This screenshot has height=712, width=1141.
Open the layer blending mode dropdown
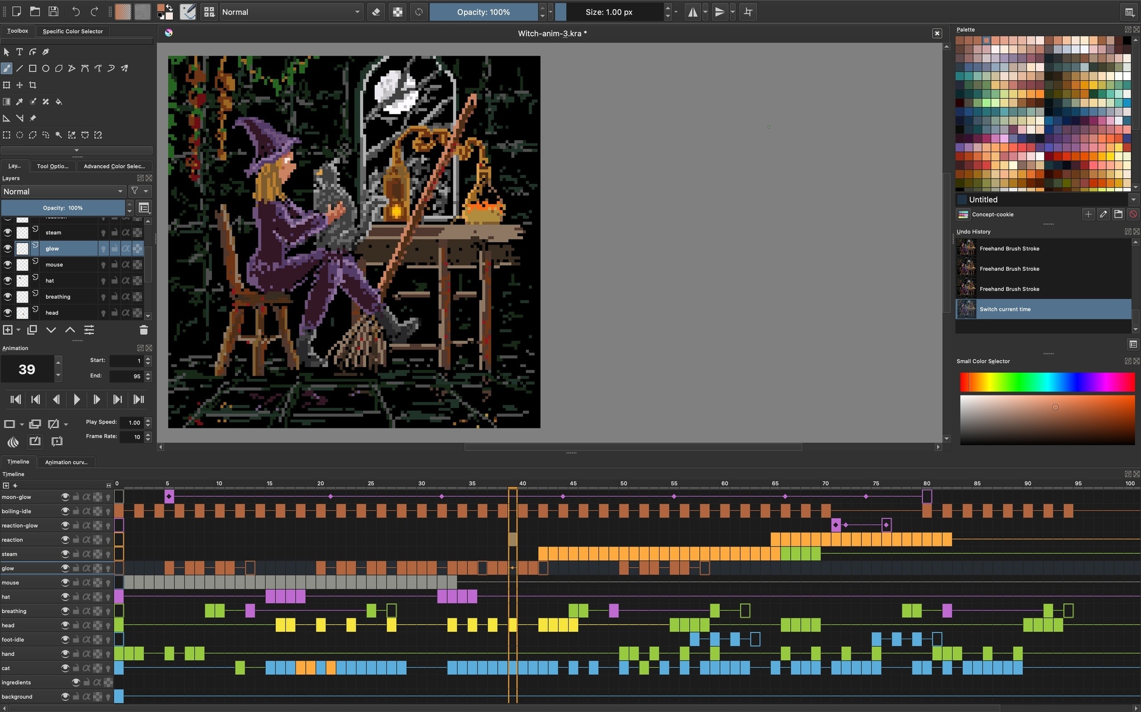[x=63, y=192]
